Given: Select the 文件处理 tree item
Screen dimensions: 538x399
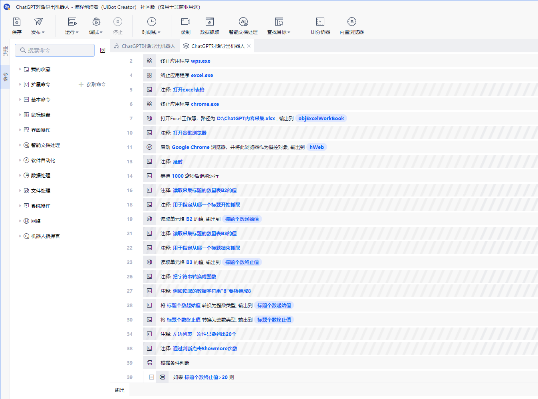Looking at the screenshot, I should pyautogui.click(x=41, y=191).
